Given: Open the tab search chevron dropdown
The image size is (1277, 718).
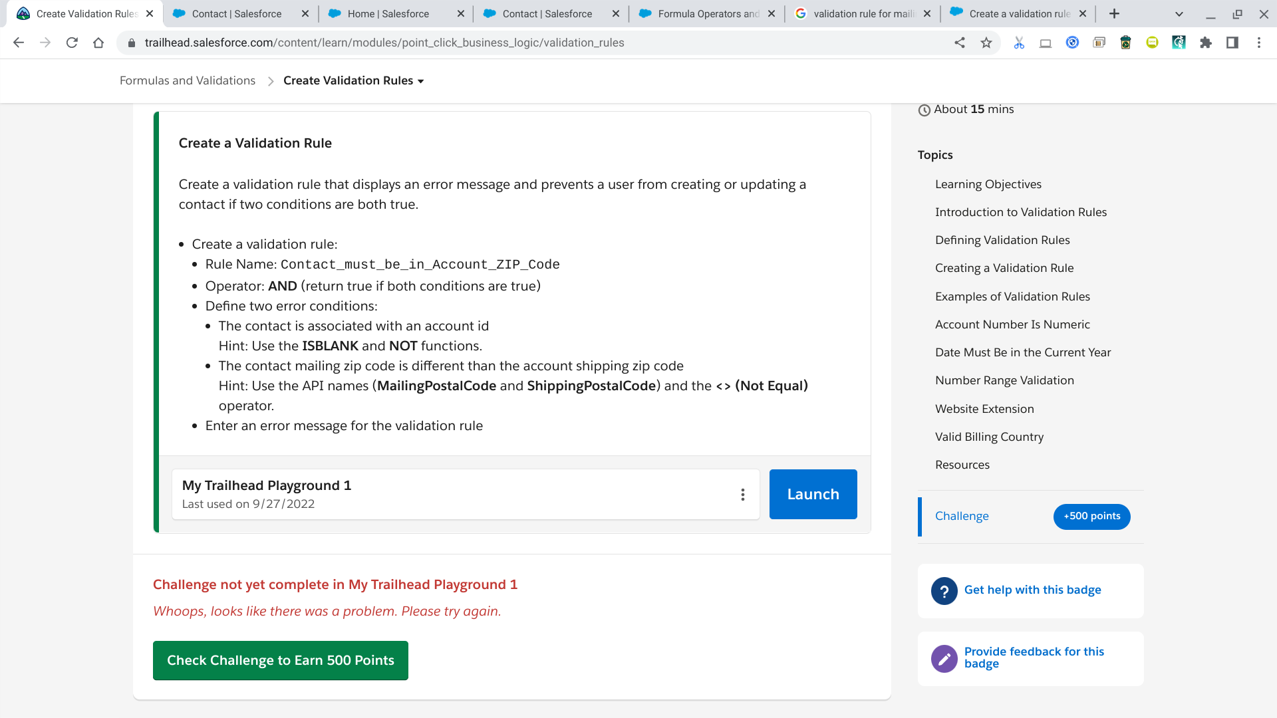Looking at the screenshot, I should [1179, 14].
